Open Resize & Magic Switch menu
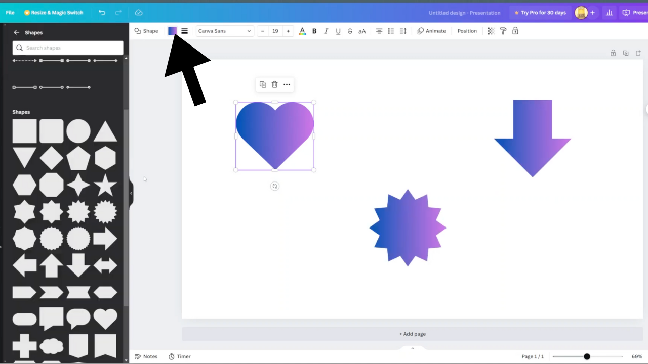648x364 pixels. click(54, 13)
